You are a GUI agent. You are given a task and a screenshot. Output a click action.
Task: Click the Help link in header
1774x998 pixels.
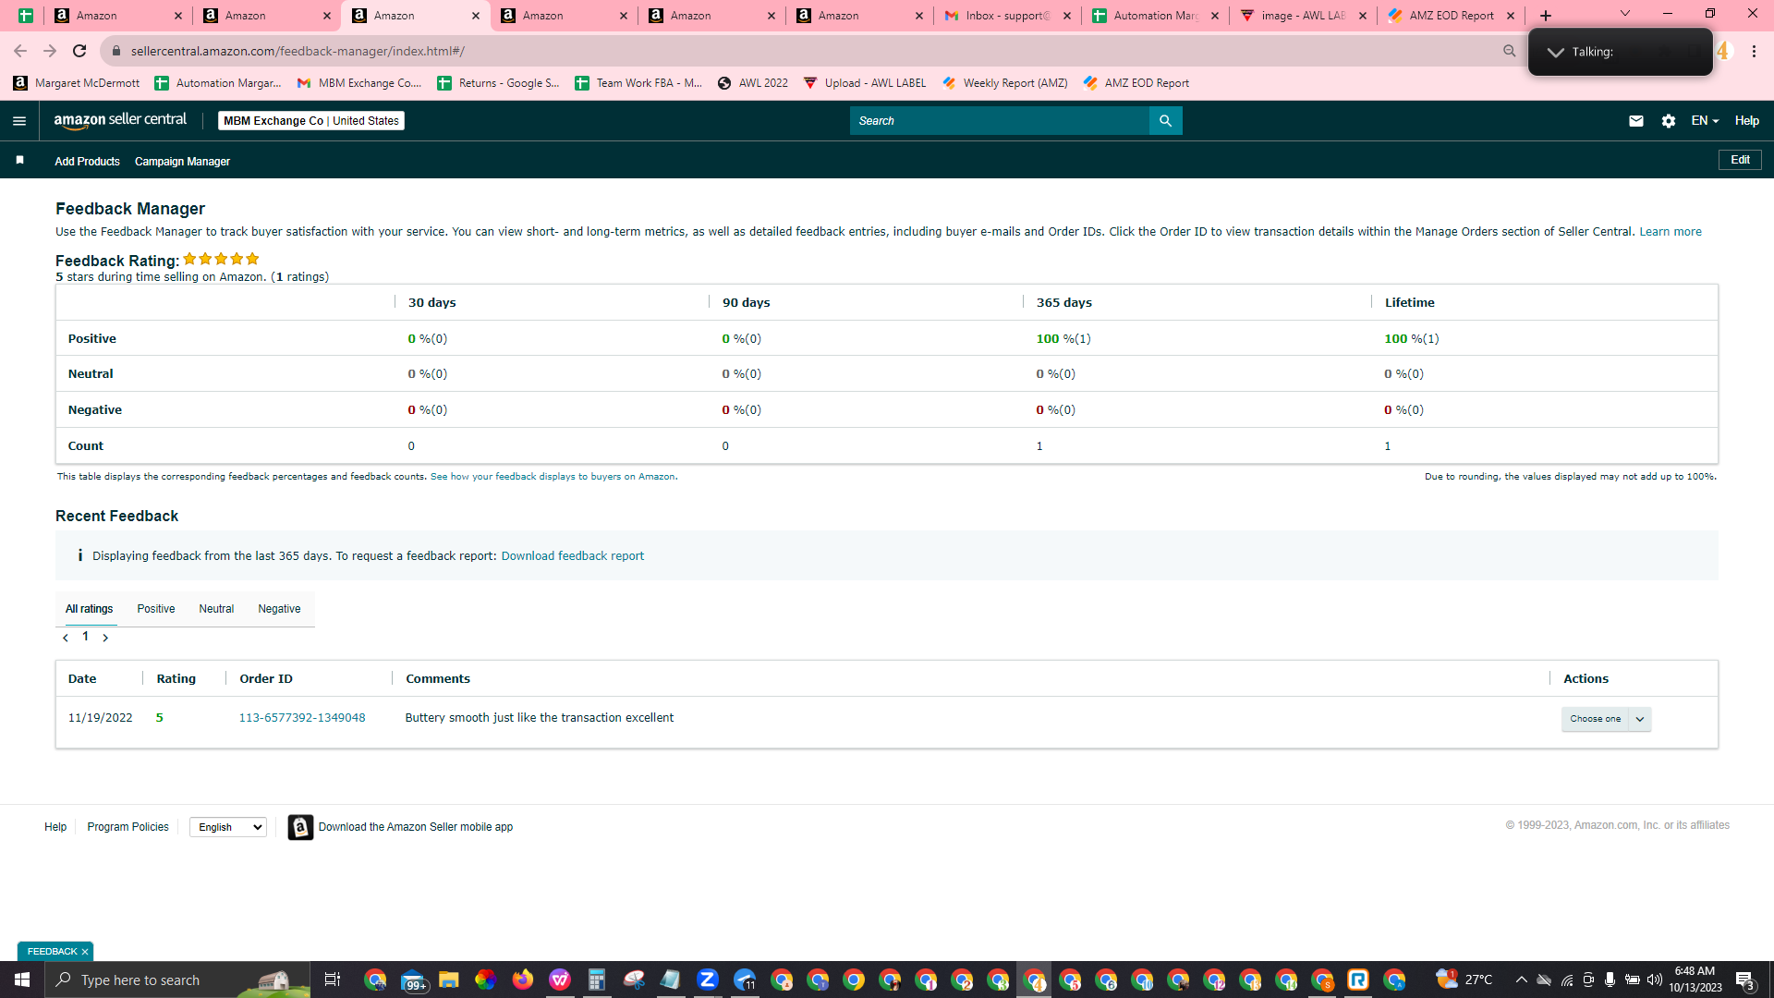tap(1747, 121)
